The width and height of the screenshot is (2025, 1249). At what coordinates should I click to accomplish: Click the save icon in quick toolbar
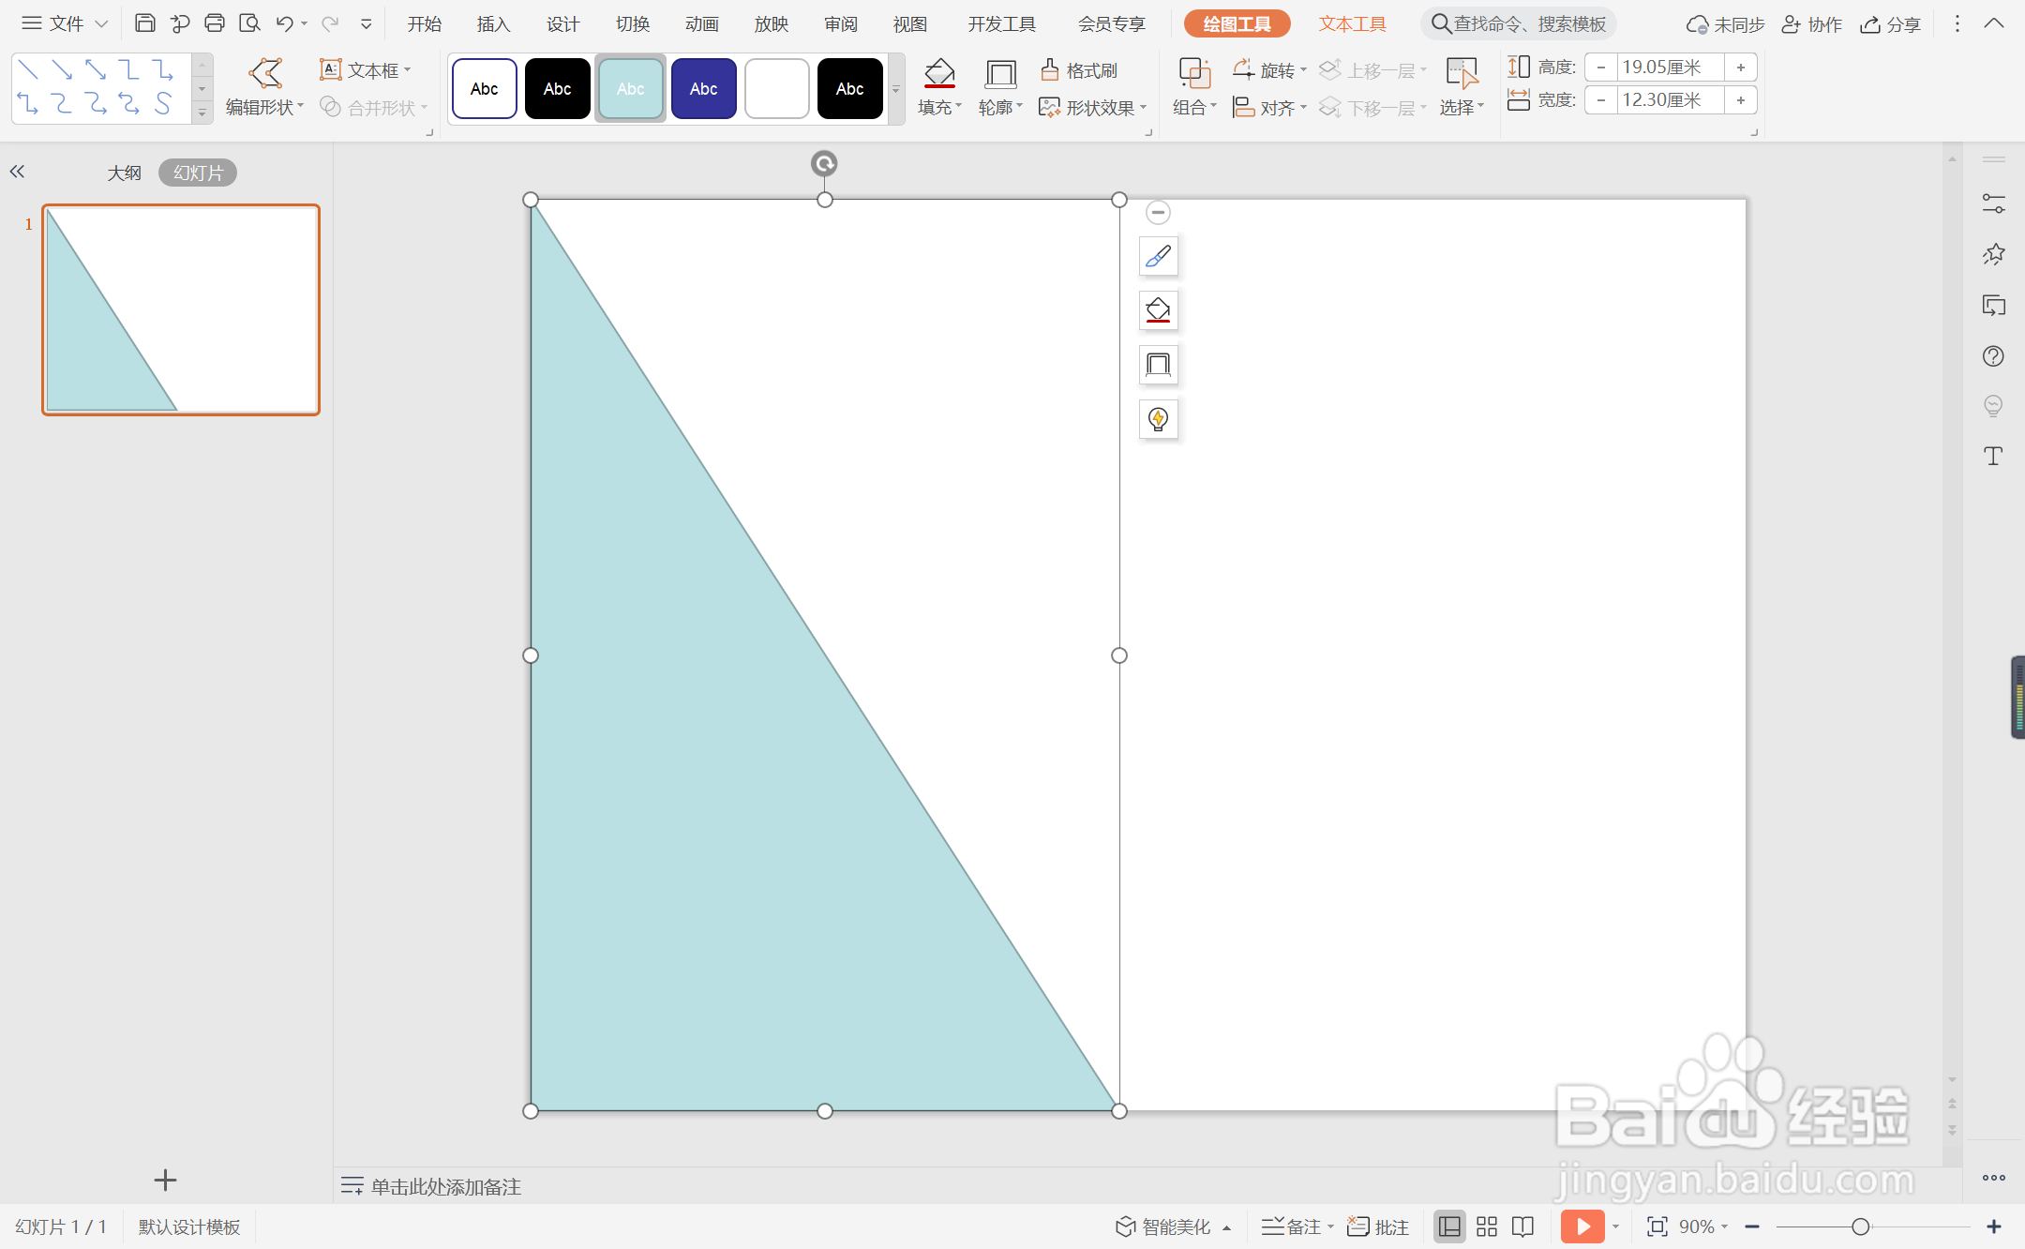[144, 23]
